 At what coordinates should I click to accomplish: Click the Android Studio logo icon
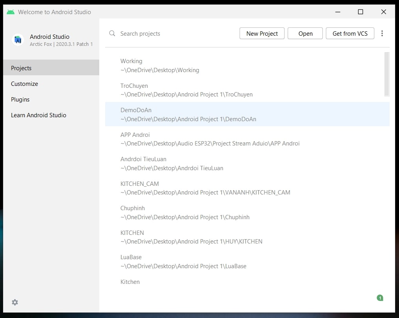click(17, 40)
